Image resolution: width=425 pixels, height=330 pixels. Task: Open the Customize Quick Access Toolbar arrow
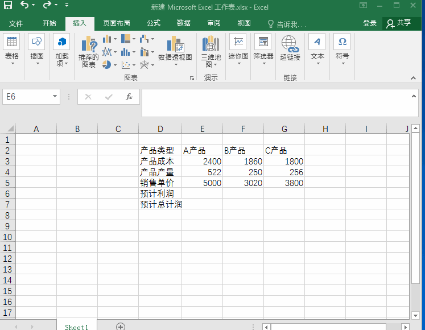pos(67,5)
